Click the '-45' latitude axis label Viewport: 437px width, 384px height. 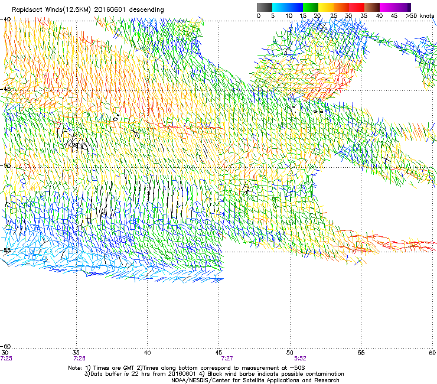tap(5, 89)
